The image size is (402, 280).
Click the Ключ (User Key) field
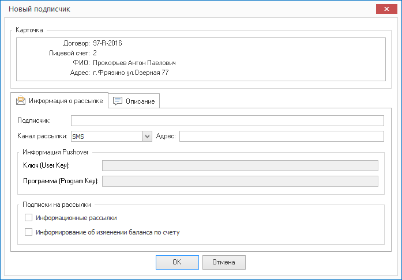coord(240,165)
